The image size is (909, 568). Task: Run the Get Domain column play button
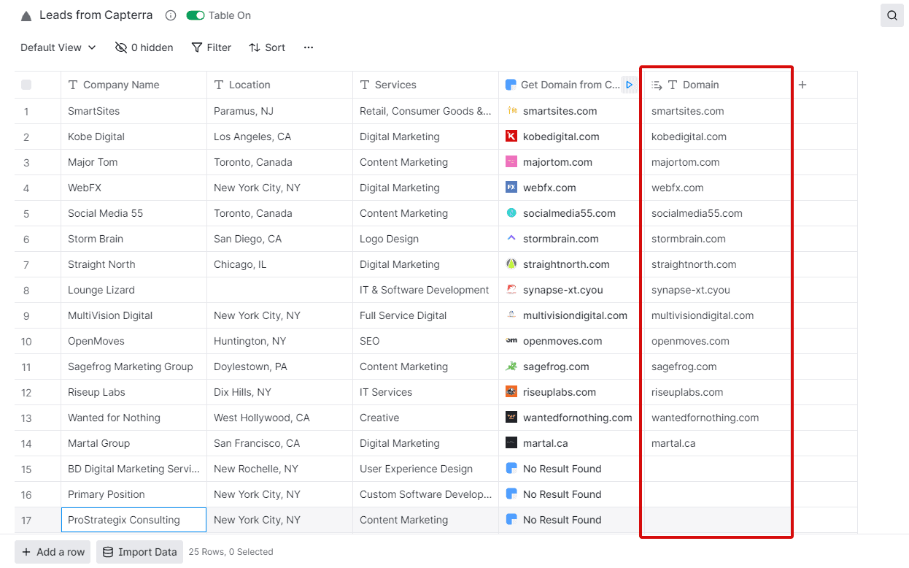pos(630,85)
